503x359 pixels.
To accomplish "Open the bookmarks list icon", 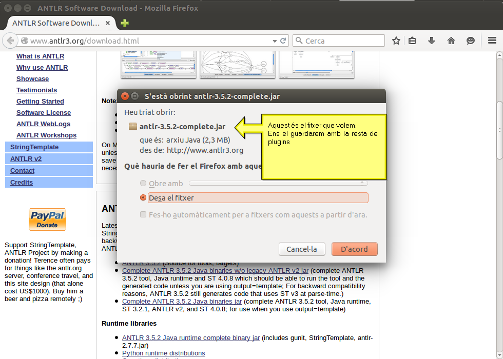I will coord(412,41).
